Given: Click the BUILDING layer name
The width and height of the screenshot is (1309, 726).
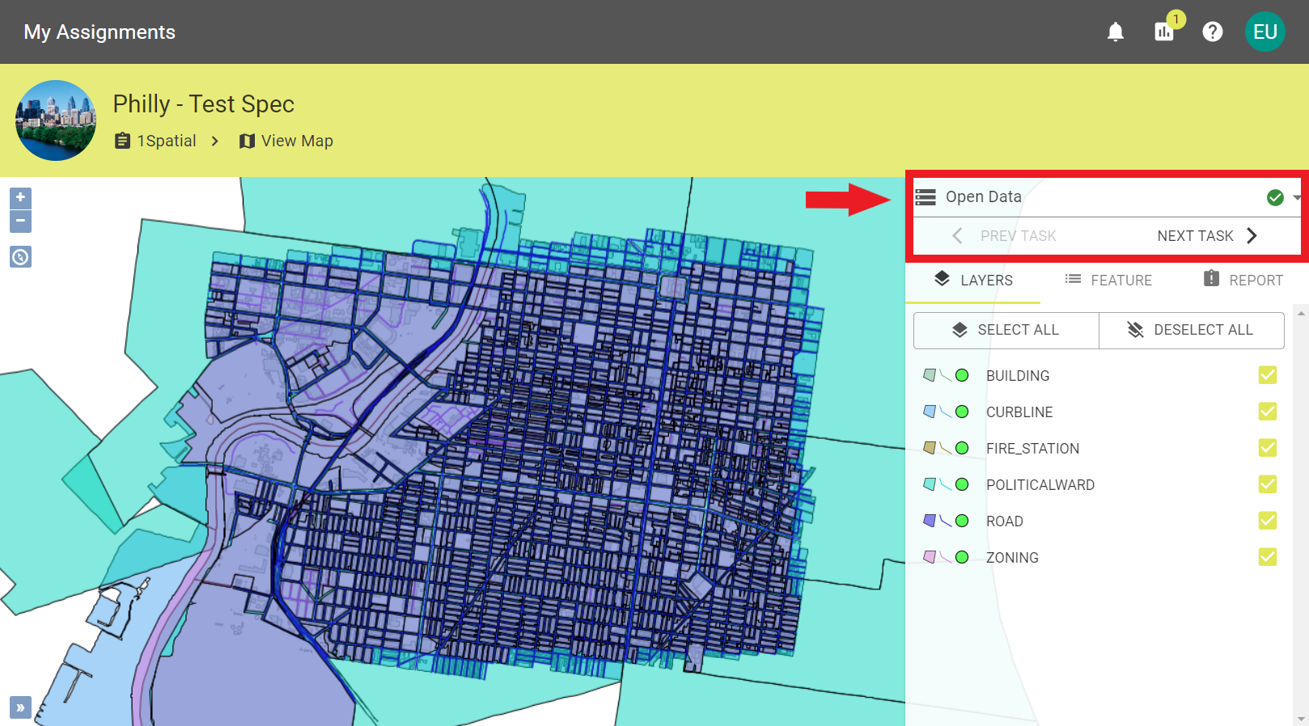Looking at the screenshot, I should click(1018, 376).
